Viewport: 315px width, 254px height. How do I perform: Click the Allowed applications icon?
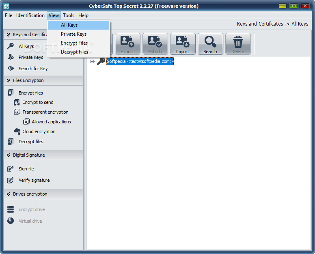26,122
